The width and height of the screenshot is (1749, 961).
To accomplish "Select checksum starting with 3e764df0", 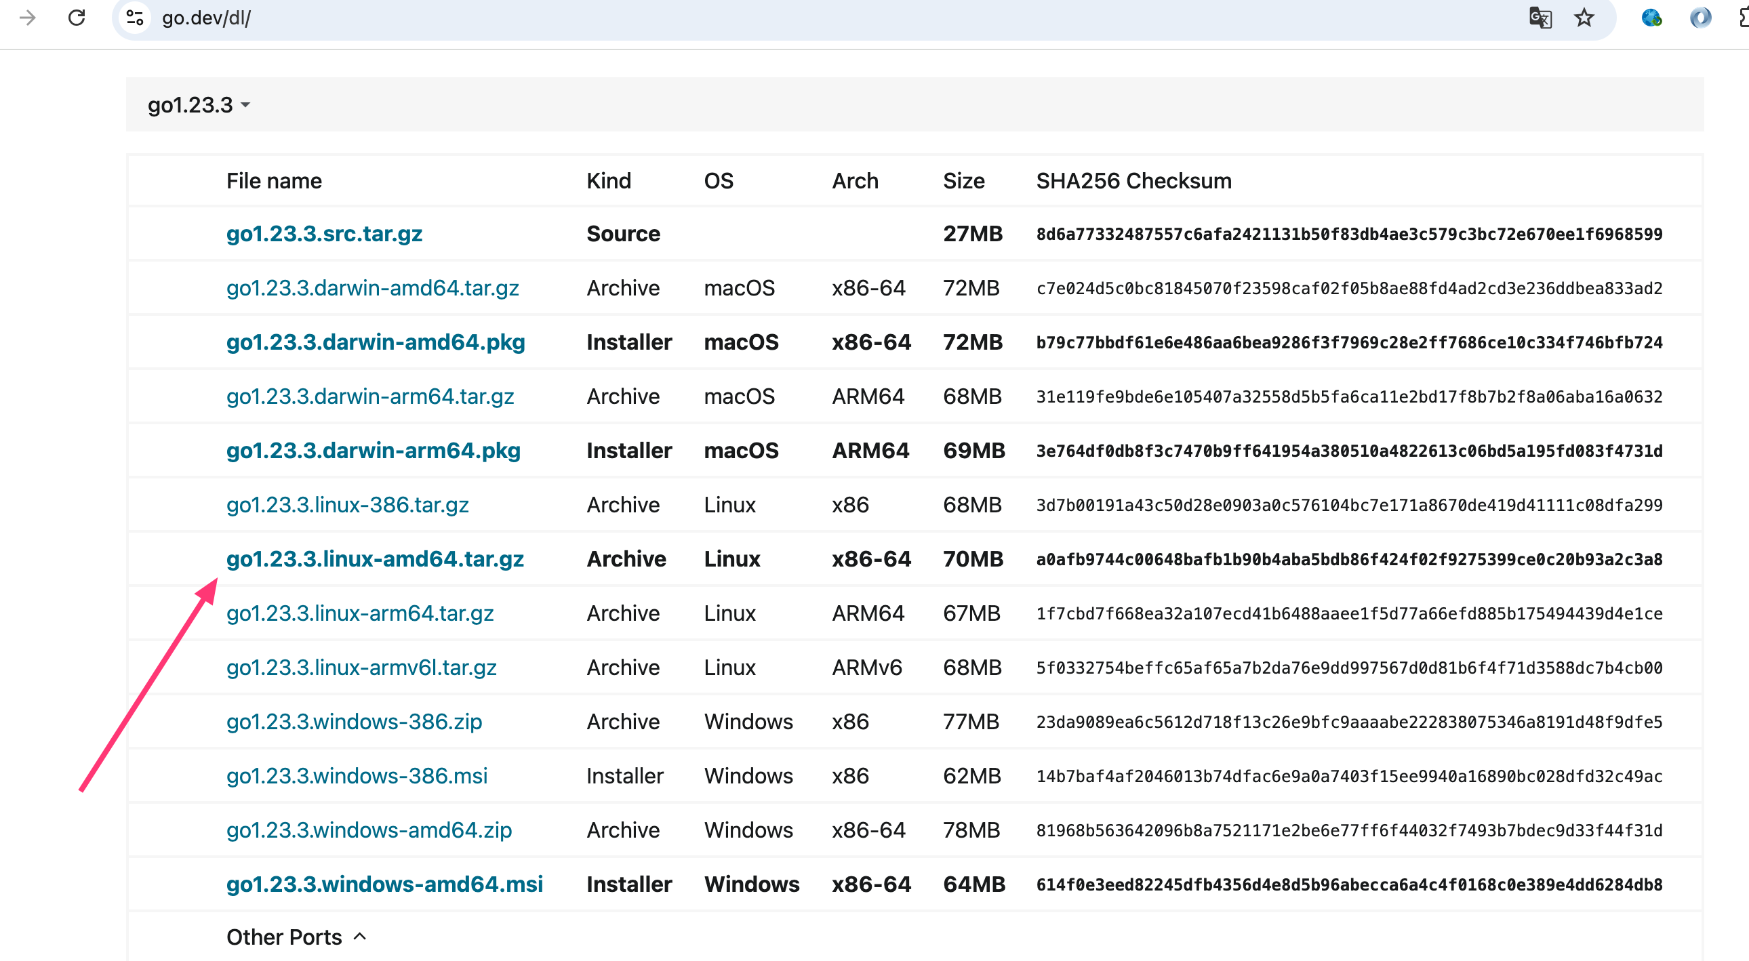I will (x=1349, y=451).
